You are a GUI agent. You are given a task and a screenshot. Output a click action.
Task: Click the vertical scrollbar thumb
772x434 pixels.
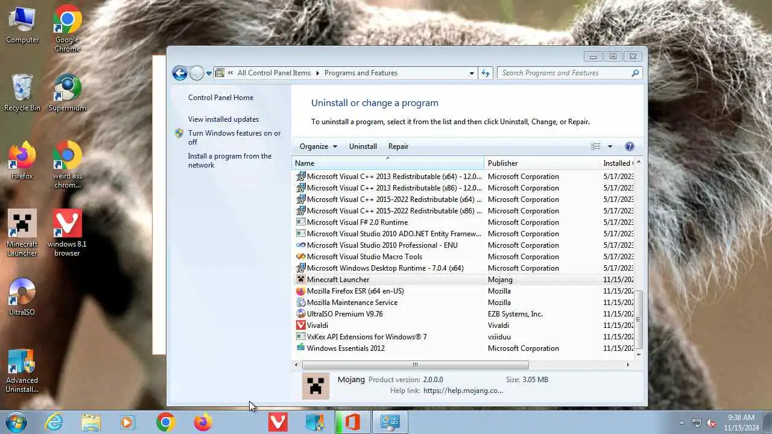coord(639,319)
